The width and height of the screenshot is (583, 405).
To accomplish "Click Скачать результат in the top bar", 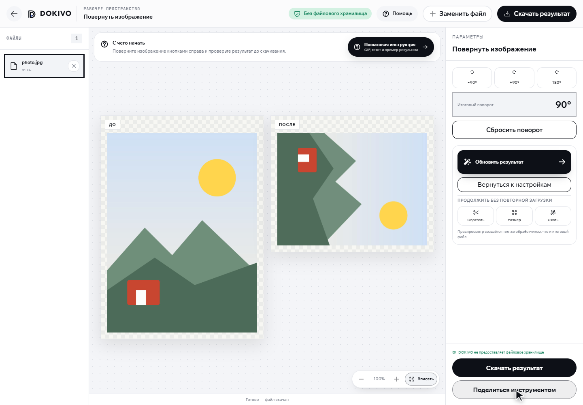I will click(537, 14).
